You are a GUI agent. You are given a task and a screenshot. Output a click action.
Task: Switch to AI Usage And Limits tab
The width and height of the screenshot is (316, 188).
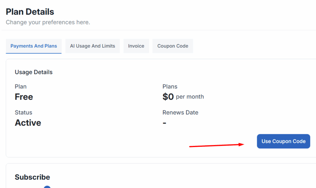(x=93, y=46)
